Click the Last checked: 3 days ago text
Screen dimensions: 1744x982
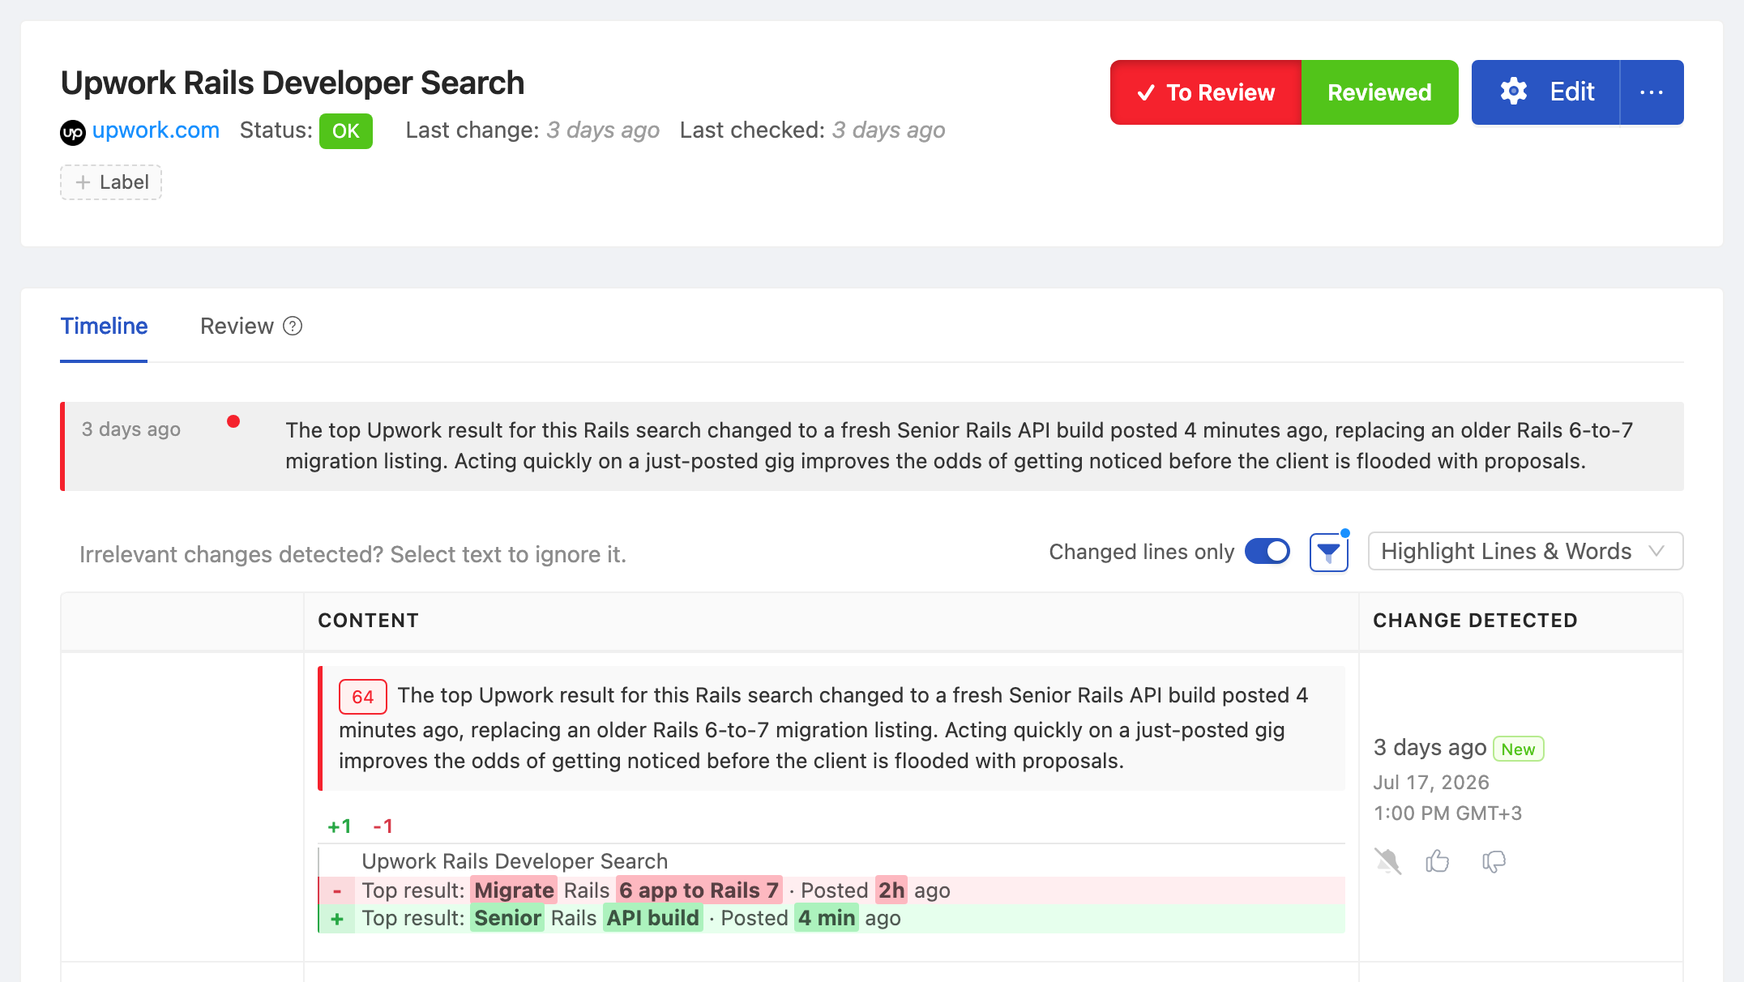click(812, 130)
